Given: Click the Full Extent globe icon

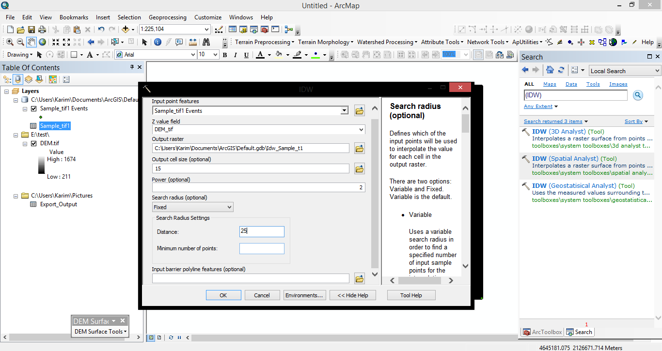Looking at the screenshot, I should (43, 42).
